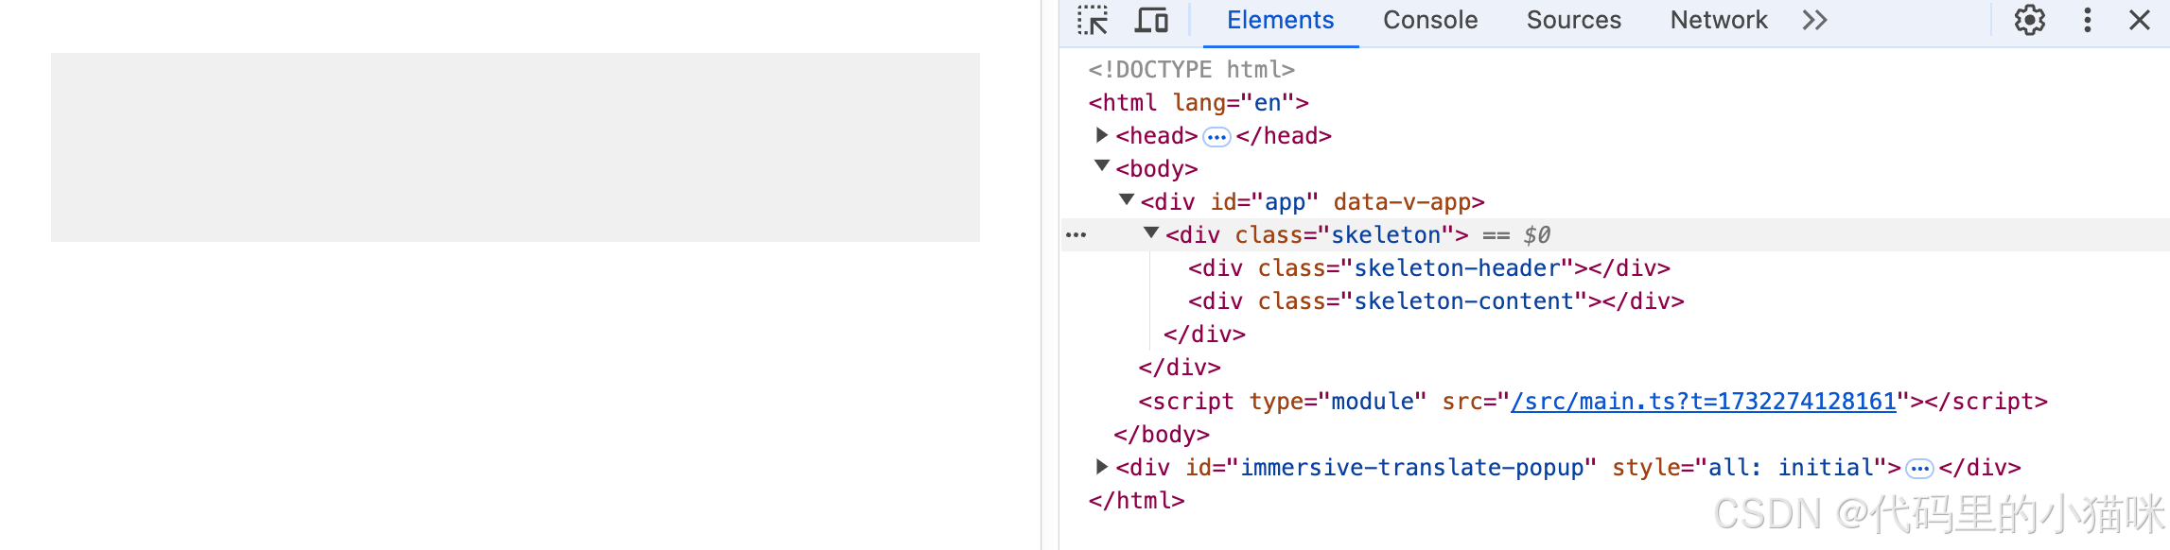Collapse the body element node
The width and height of the screenshot is (2170, 550).
coord(1102,167)
